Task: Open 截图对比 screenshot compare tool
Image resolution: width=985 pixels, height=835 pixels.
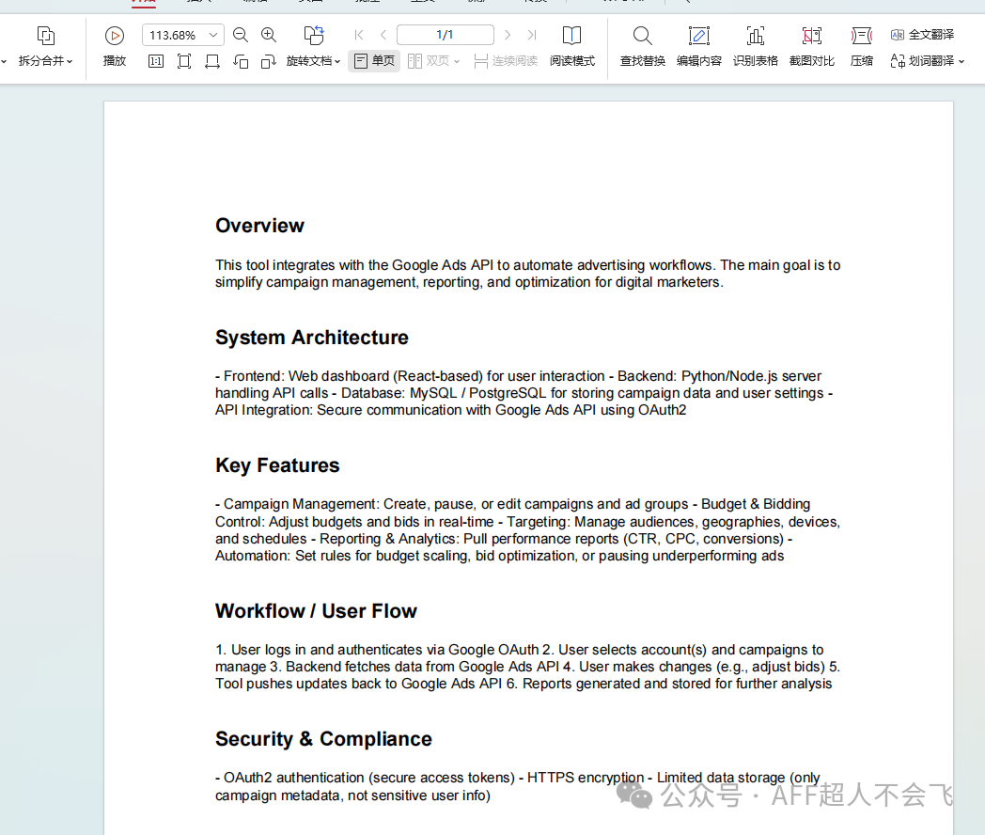Action: tap(812, 46)
